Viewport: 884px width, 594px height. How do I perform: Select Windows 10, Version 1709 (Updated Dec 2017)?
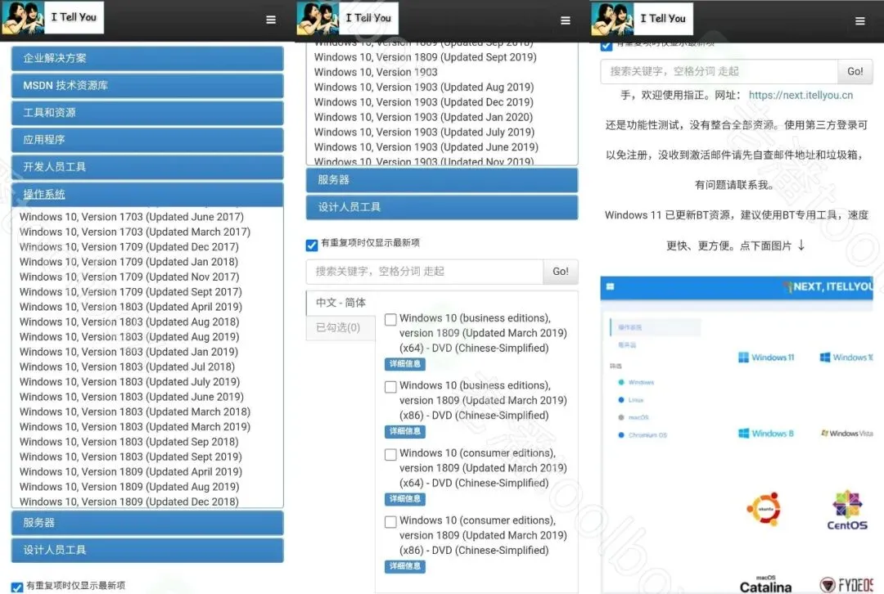[x=129, y=247]
